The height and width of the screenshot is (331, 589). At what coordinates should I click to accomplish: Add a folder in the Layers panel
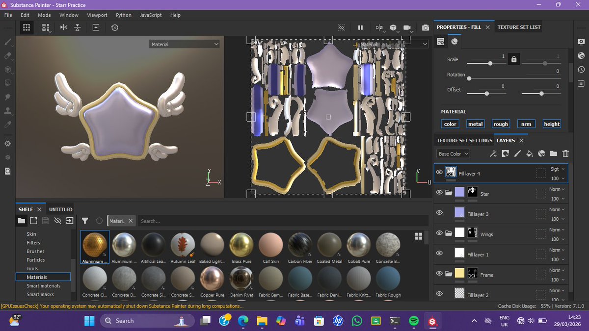pyautogui.click(x=554, y=153)
